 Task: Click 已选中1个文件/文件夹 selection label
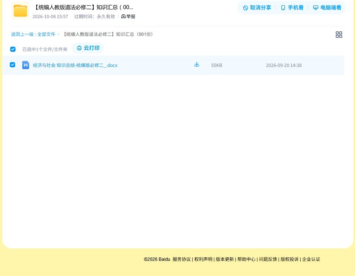coord(45,50)
